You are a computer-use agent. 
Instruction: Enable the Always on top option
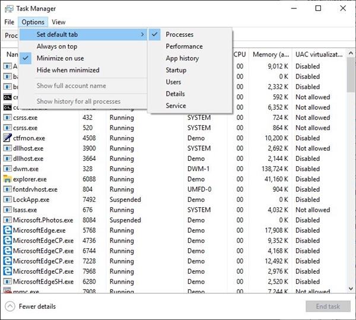[x=57, y=46]
